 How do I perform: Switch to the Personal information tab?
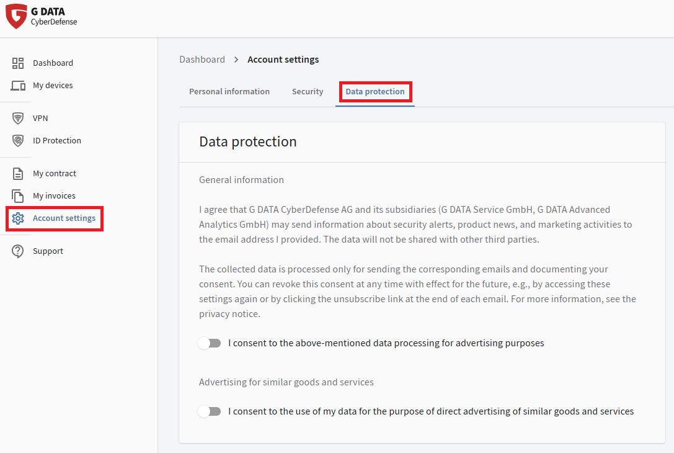pyautogui.click(x=229, y=92)
